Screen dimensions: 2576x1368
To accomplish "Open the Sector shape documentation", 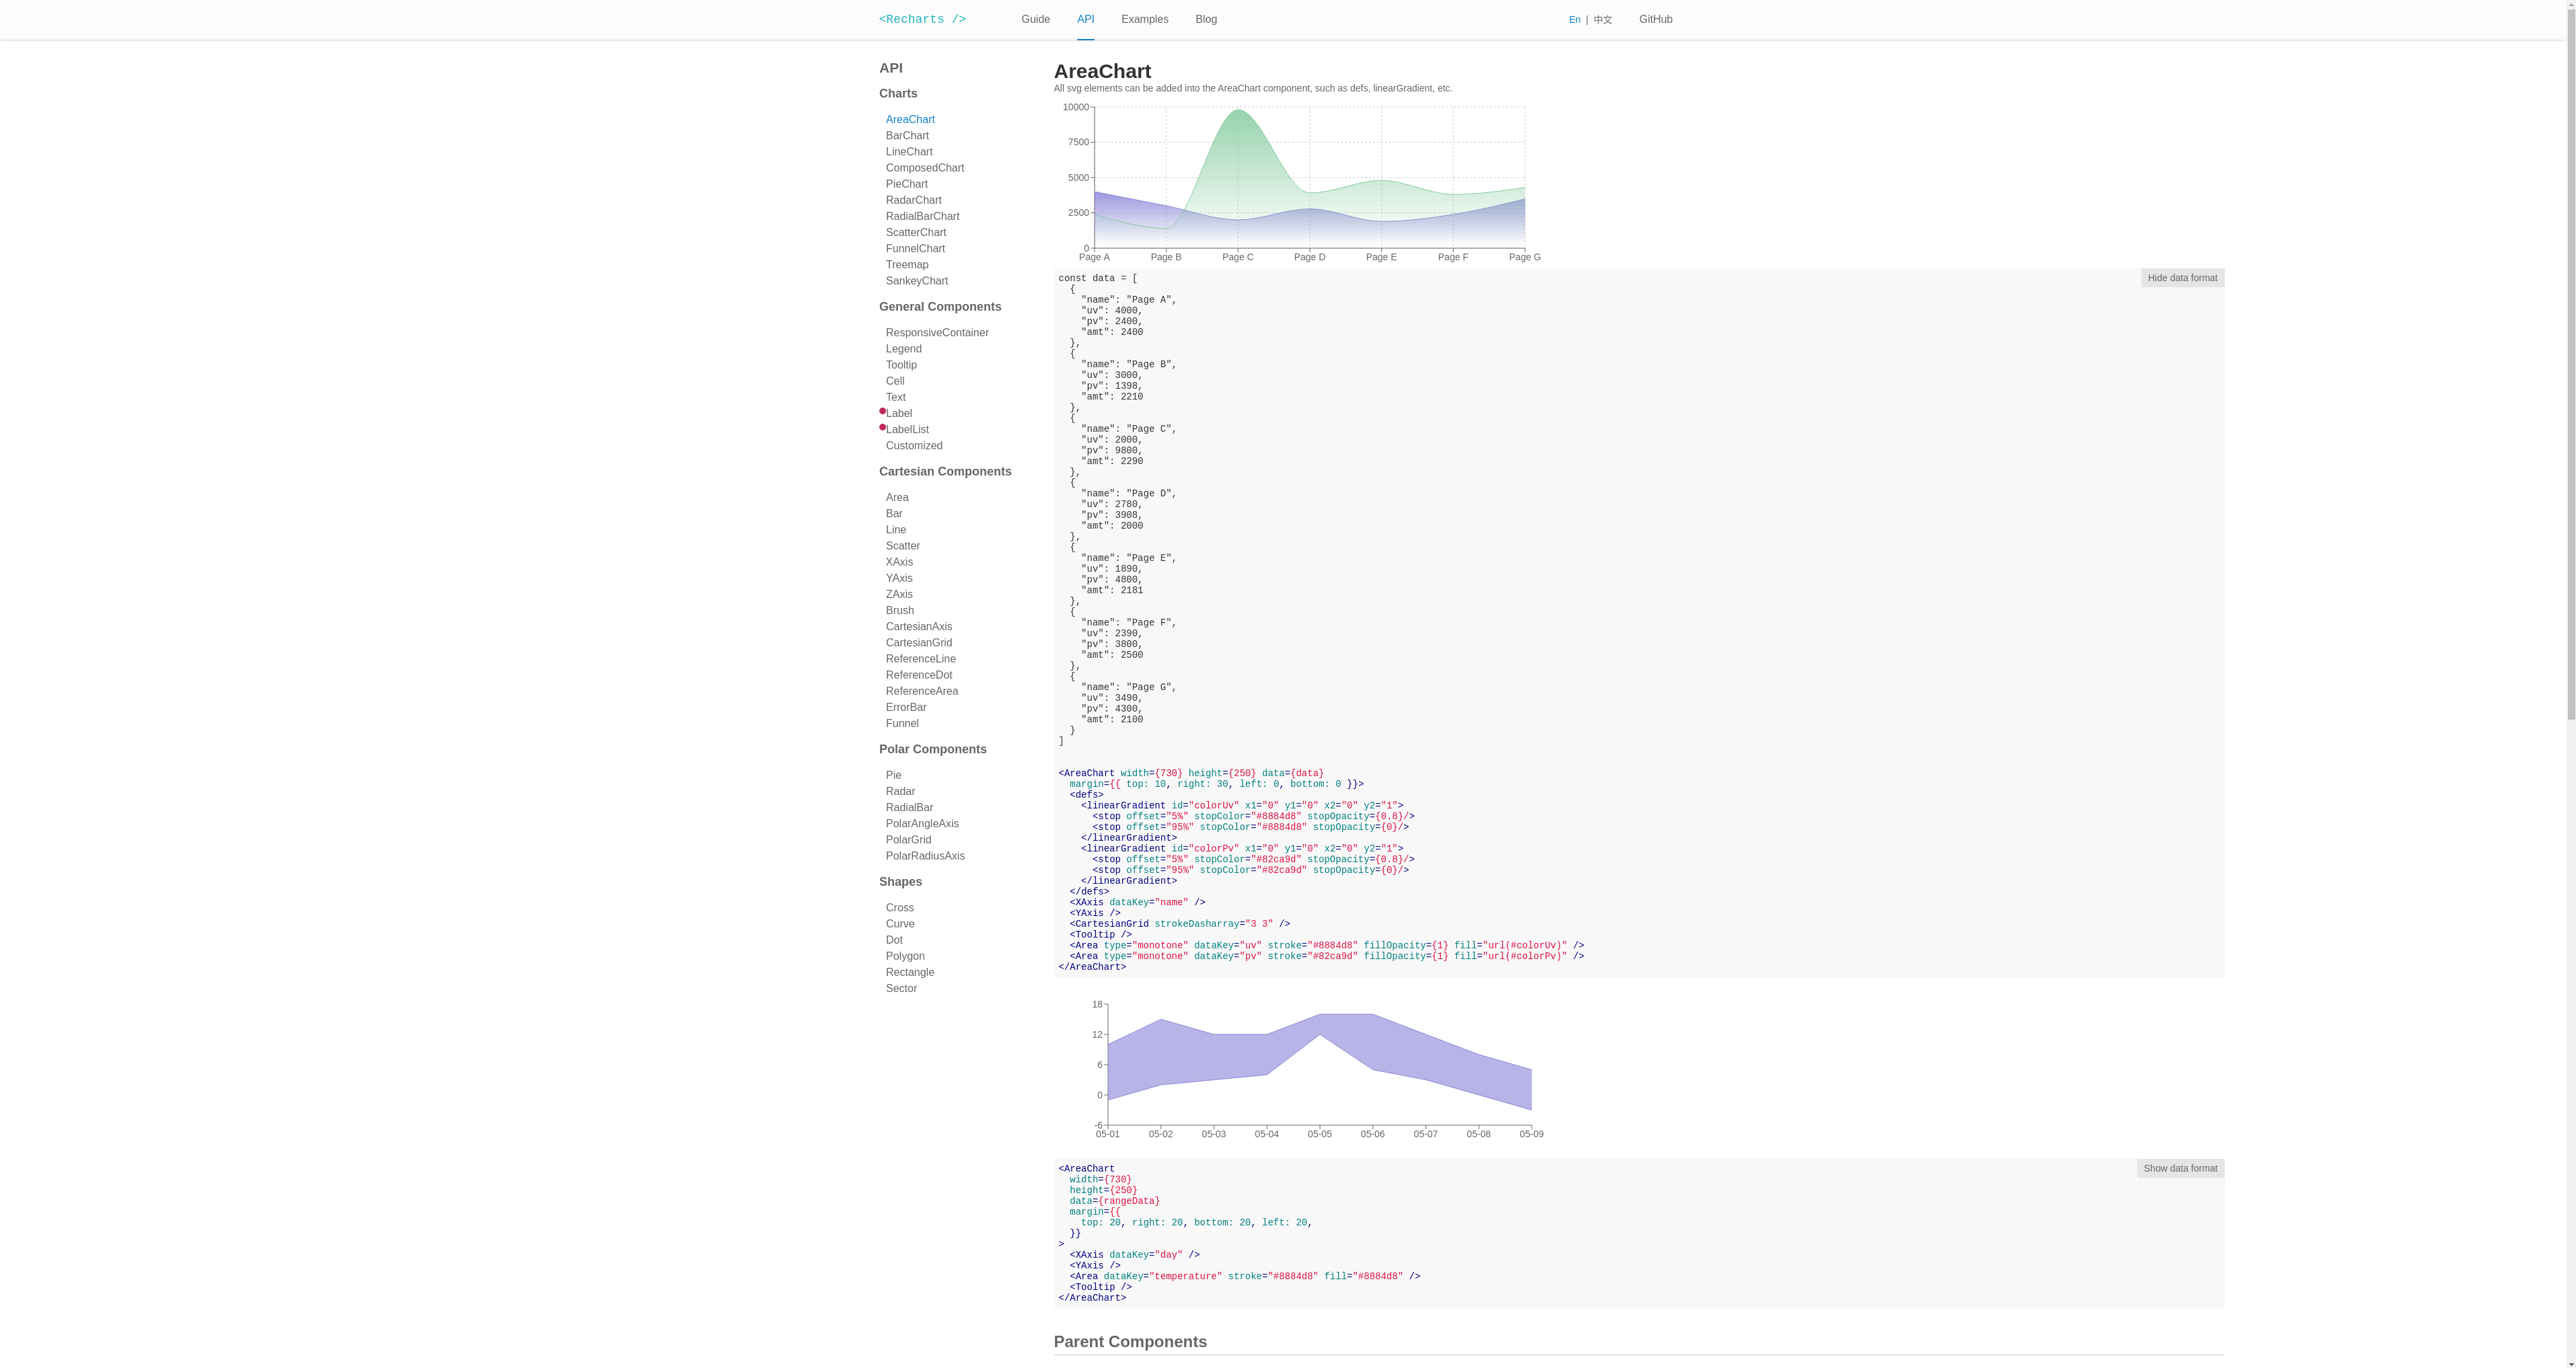I will point(900,988).
